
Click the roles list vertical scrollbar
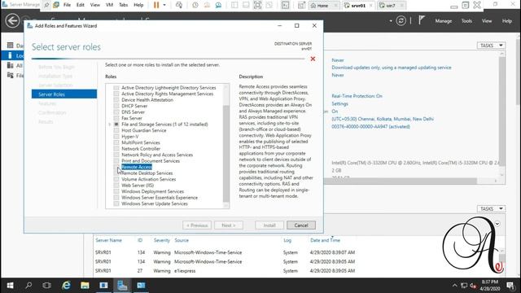point(226,154)
